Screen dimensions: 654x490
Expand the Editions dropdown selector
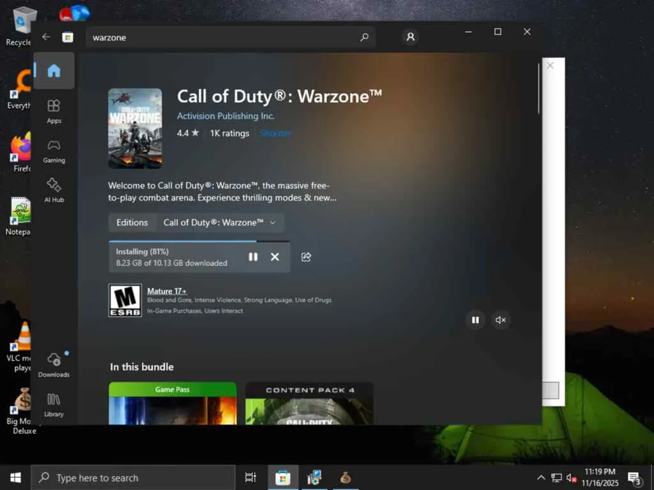click(220, 223)
